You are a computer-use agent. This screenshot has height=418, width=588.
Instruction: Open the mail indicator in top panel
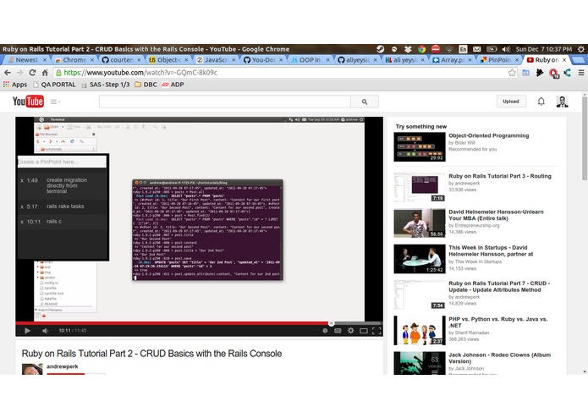[476, 49]
